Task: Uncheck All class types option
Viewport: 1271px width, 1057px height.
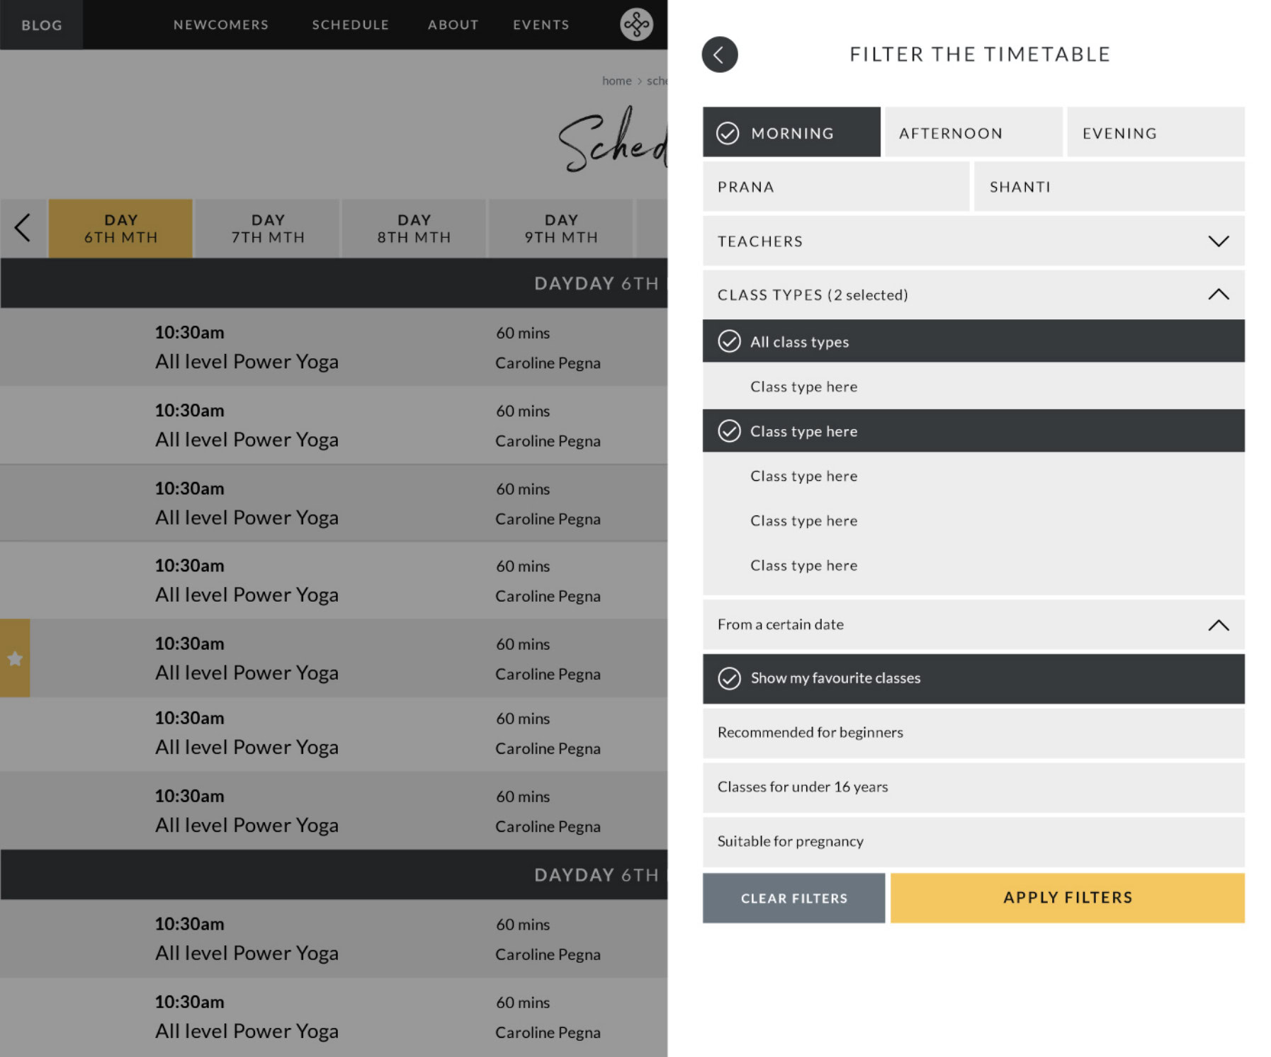Action: 973,341
